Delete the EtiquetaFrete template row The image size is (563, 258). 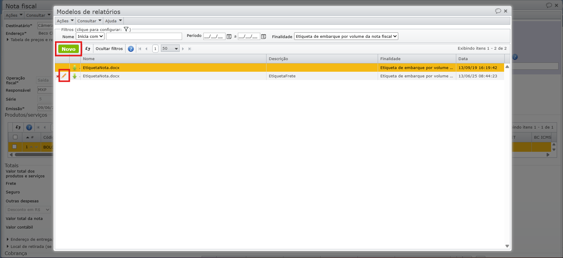[x=57, y=76]
